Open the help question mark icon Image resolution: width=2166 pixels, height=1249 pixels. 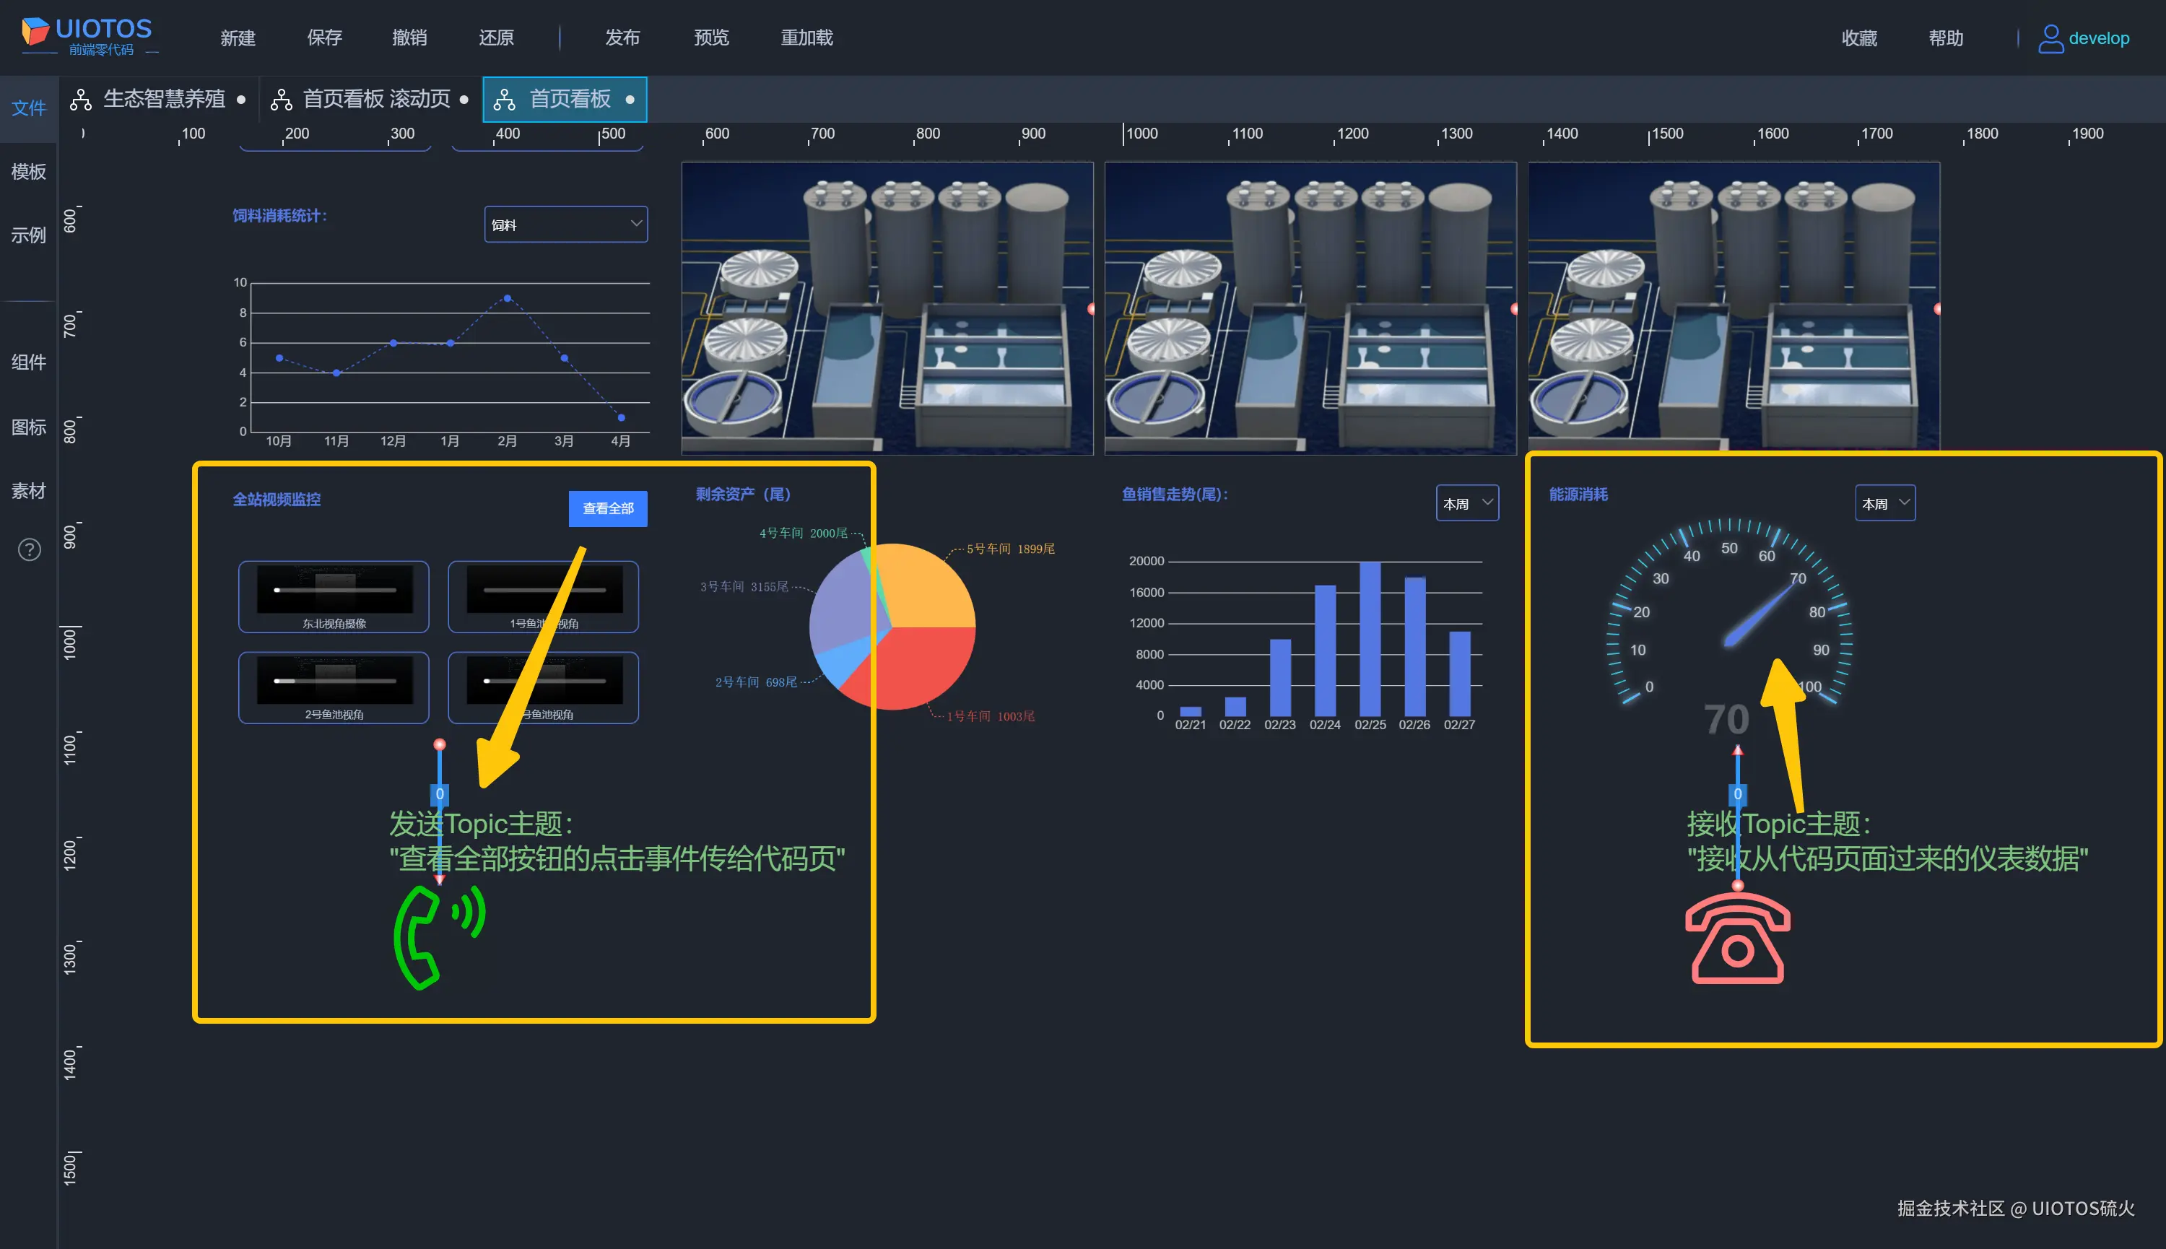(29, 550)
